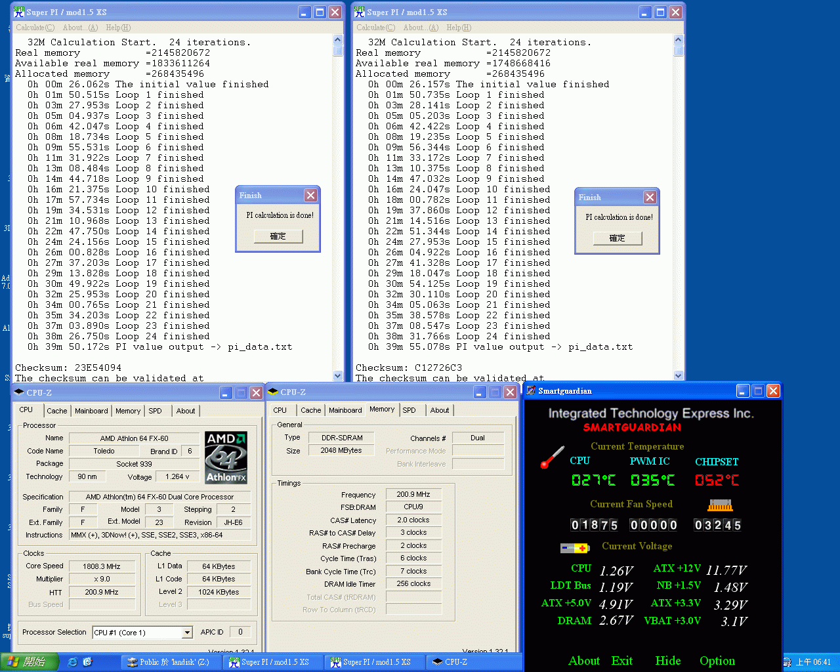Click Exit in Smartguardian
The width and height of the screenshot is (840, 672).
click(622, 661)
